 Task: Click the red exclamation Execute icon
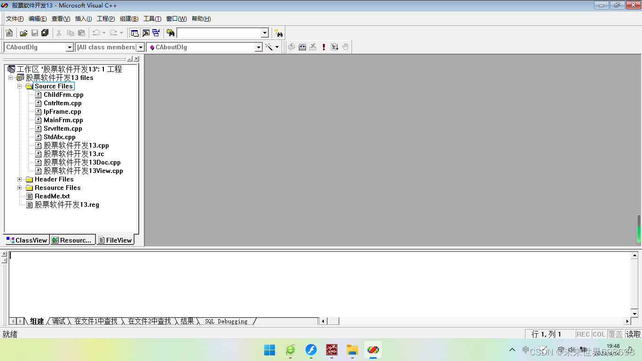tap(324, 47)
